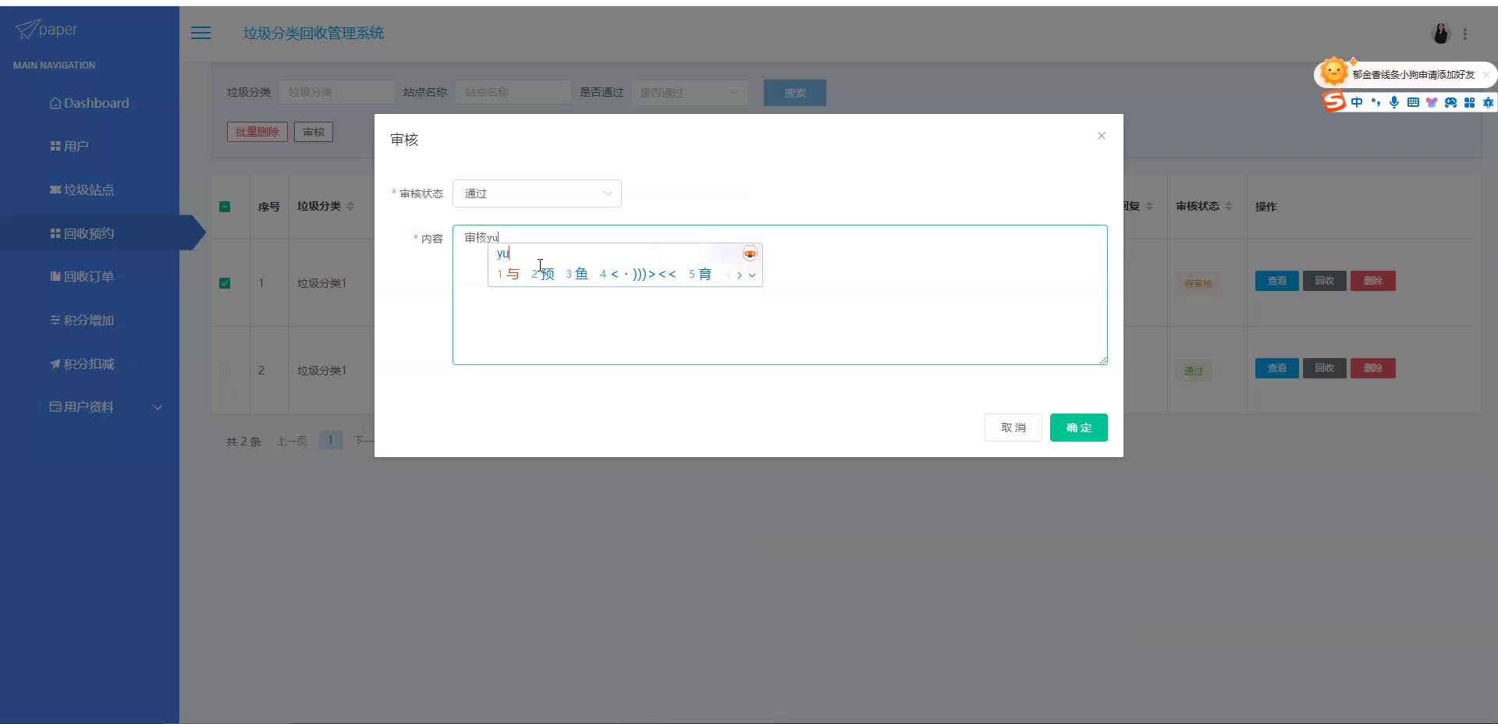Start voice input via microphone icon
The height and width of the screenshot is (724, 1498).
[x=1394, y=102]
